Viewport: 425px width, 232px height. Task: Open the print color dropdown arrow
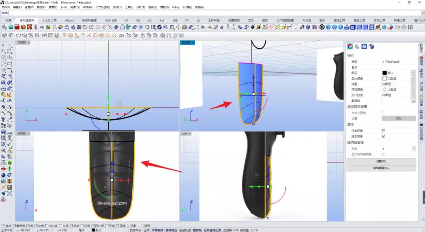413,90
